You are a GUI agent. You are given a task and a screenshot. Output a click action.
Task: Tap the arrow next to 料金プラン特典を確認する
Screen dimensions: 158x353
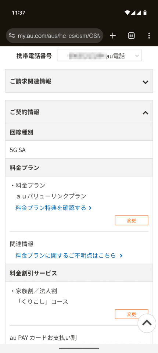pos(90,208)
